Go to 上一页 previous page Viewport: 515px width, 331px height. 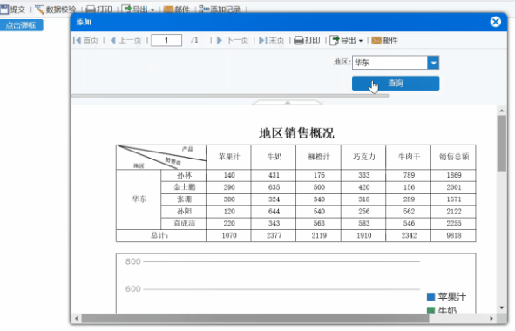click(x=125, y=40)
